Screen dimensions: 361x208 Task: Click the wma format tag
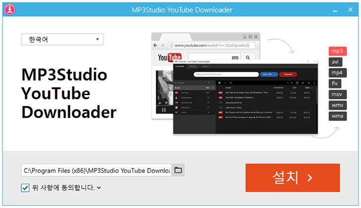337,116
